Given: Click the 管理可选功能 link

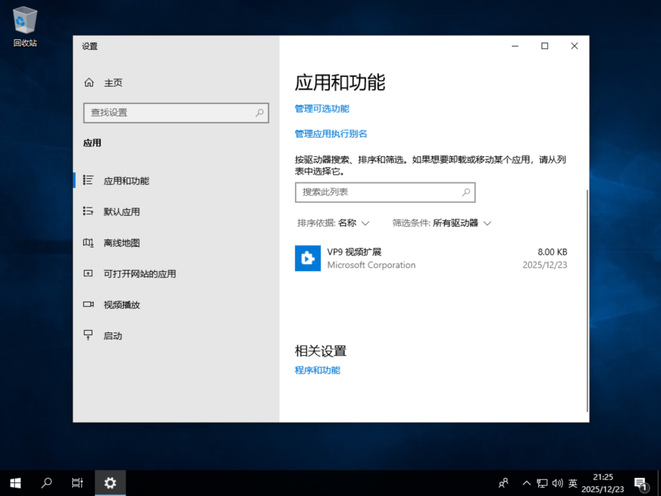Looking at the screenshot, I should 322,109.
